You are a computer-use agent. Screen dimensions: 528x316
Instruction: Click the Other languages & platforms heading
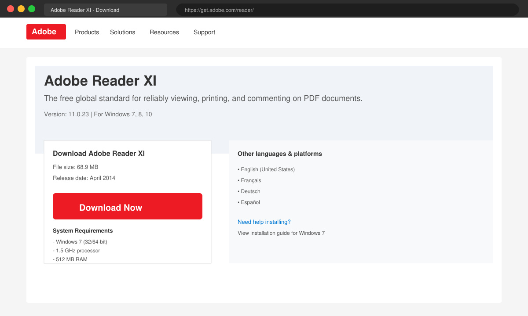[x=280, y=154]
